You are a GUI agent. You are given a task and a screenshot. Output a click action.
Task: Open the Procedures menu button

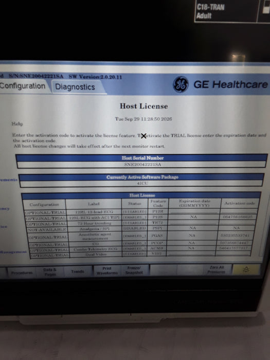click(22, 273)
